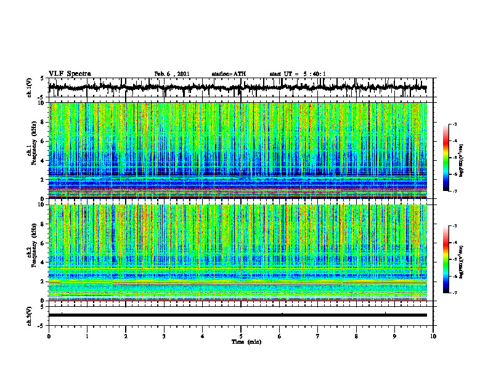
Task: Click the "start UT = 5:40:1" header text
Action: tap(298, 74)
